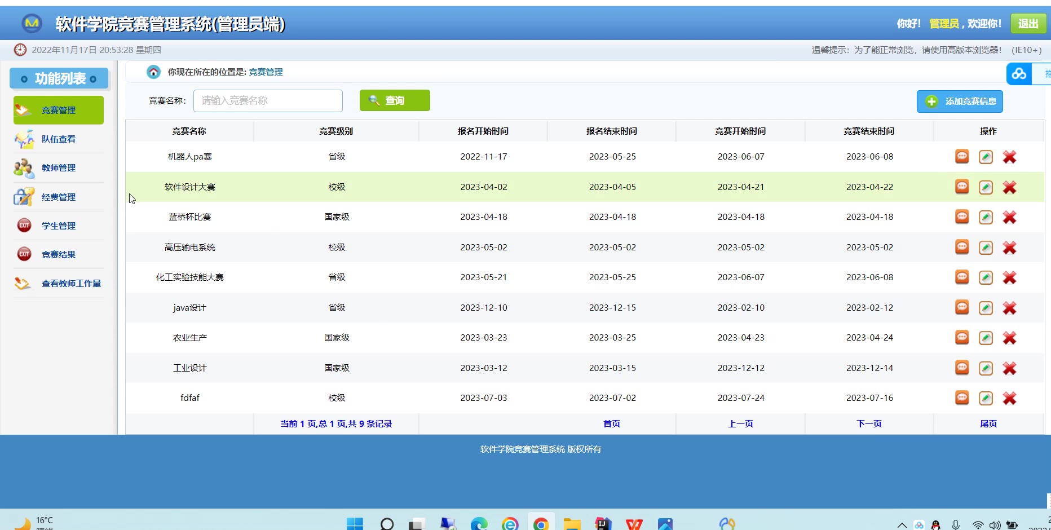Screen dimensions: 1051x530
Task: Click the home icon beside the location breadcrumb
Action: pyautogui.click(x=153, y=72)
